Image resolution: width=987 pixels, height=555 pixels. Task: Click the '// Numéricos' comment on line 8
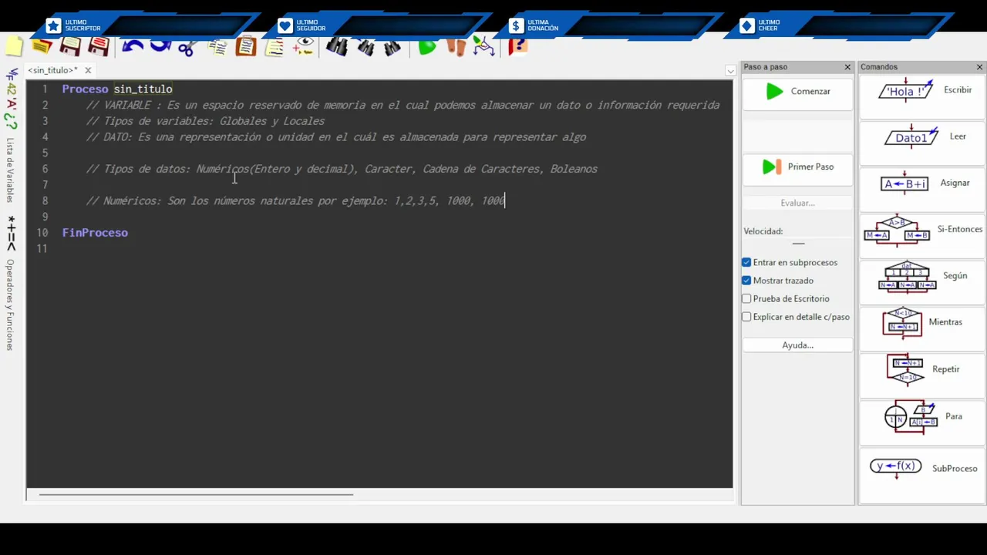[295, 200]
